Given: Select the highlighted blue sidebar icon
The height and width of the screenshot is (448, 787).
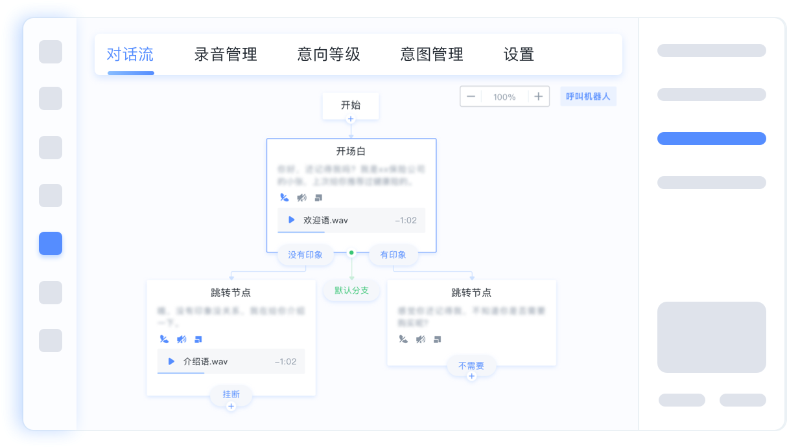Looking at the screenshot, I should [51, 243].
